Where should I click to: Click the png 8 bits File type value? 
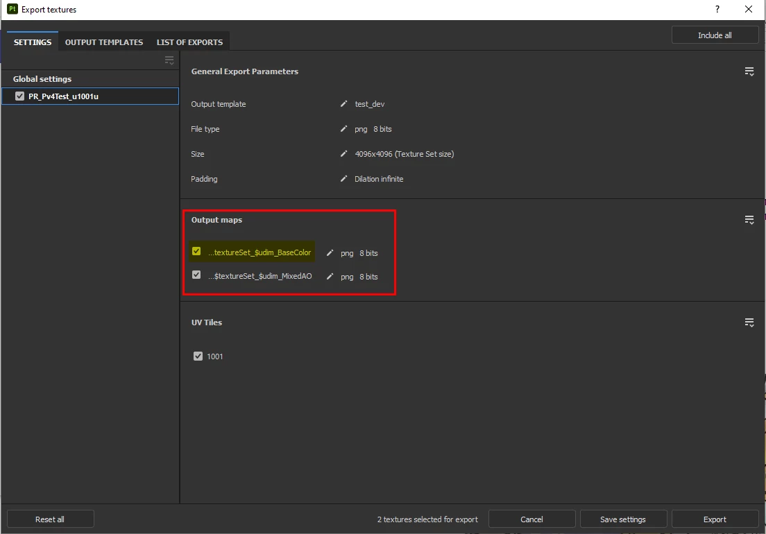tap(373, 129)
